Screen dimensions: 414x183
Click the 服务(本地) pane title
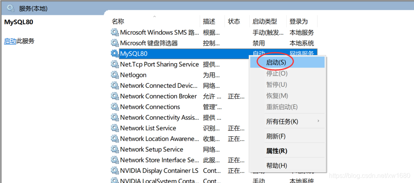pyautogui.click(x=33, y=9)
